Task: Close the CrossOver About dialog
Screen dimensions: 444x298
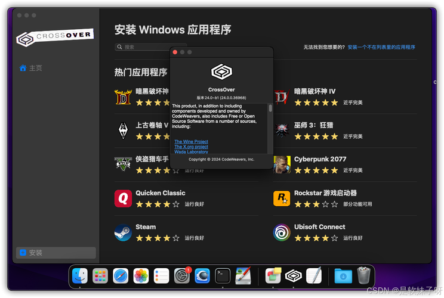Action: [x=175, y=52]
